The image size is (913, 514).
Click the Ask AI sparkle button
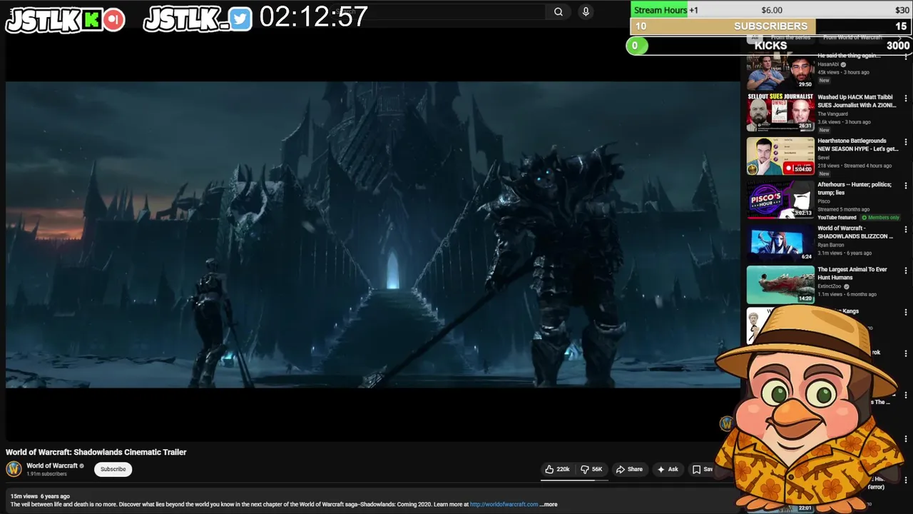[x=668, y=469]
